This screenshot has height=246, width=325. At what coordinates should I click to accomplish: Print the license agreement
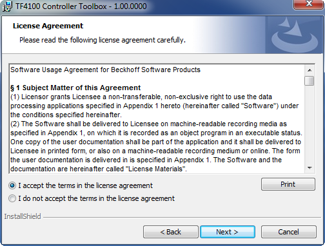[x=288, y=184]
